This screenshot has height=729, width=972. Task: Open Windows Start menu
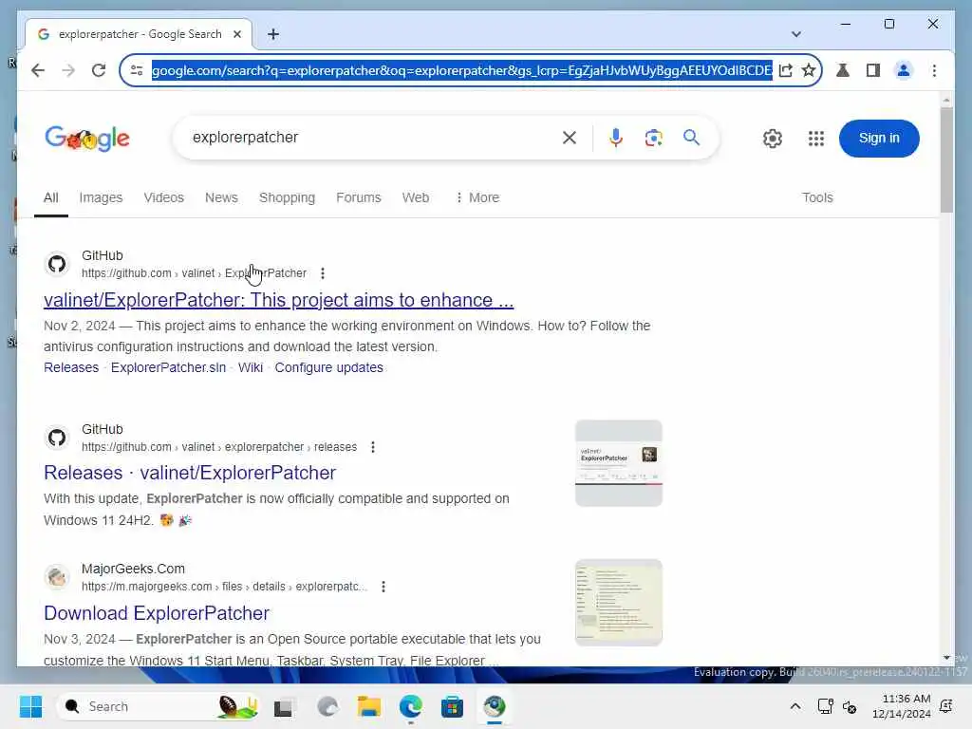[x=30, y=706]
